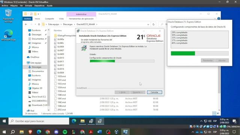Refresh the OracleXE213_Win64 folder view
The width and height of the screenshot is (240, 135).
point(153,24)
